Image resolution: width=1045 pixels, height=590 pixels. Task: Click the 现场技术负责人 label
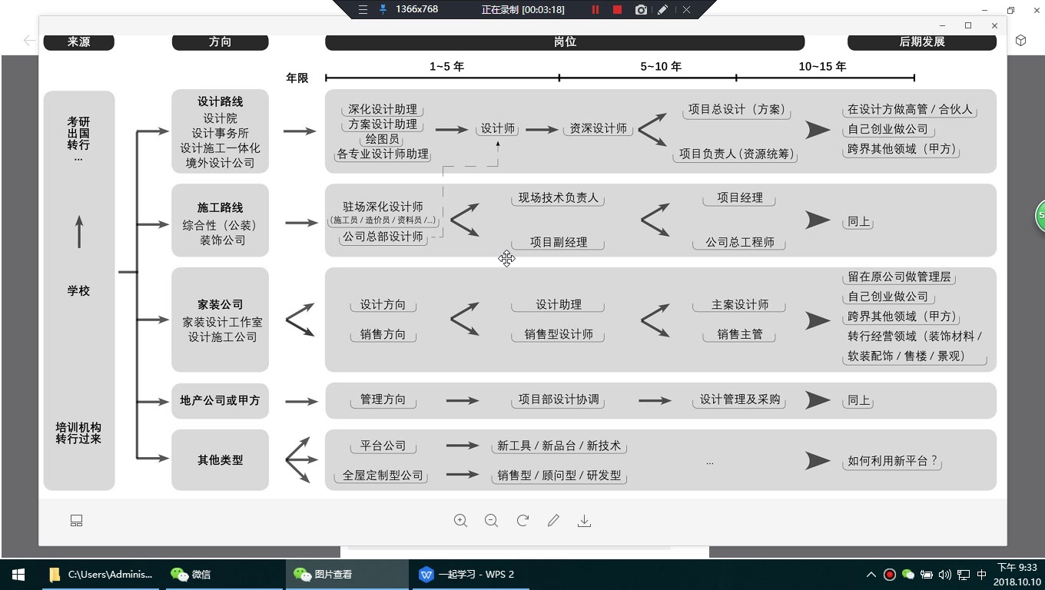click(x=558, y=198)
